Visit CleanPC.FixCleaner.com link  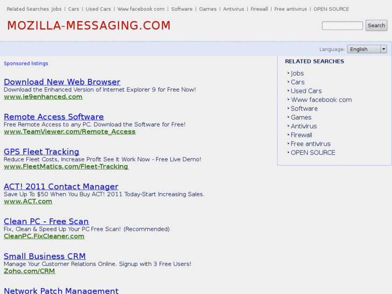[x=44, y=236]
